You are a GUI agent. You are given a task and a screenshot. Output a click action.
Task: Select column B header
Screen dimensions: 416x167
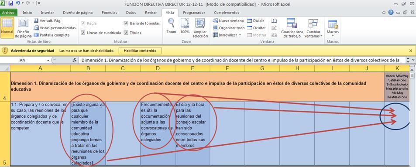pos(88,68)
